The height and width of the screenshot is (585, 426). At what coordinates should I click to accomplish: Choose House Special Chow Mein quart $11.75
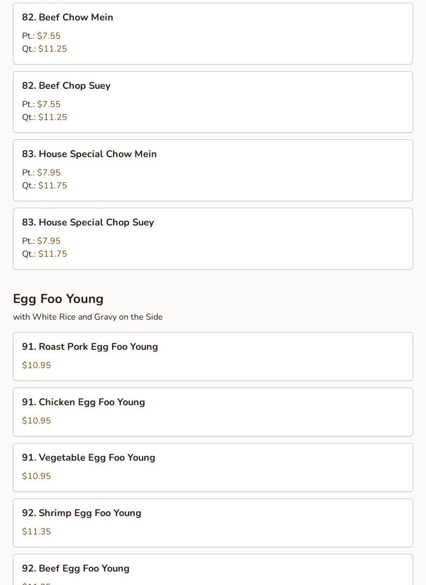coord(53,186)
